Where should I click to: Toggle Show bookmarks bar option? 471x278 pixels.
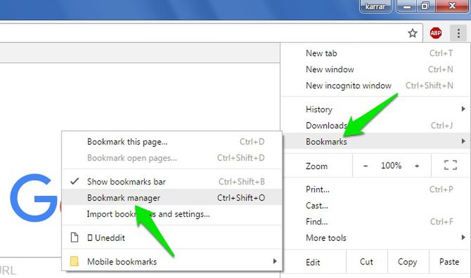(x=172, y=182)
